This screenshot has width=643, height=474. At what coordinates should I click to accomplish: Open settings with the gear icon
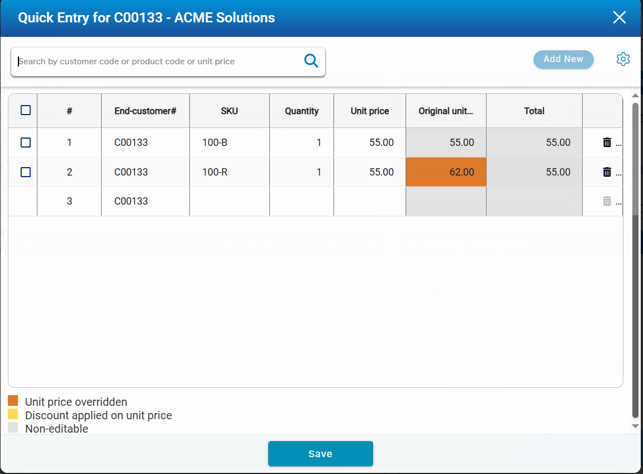[623, 59]
